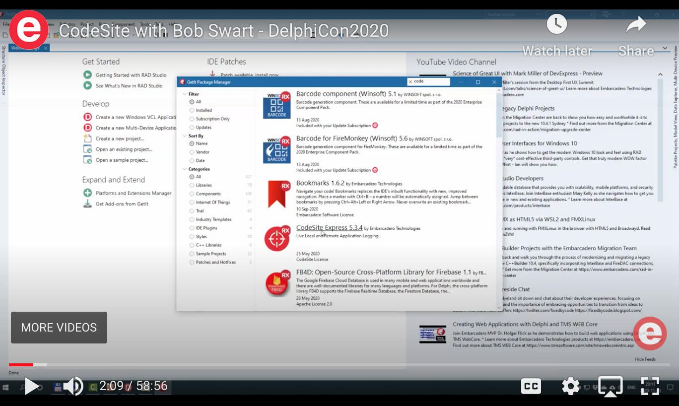This screenshot has width=679, height=406.
Task: Select the Patches and Hotfixes category
Action: coord(192,262)
